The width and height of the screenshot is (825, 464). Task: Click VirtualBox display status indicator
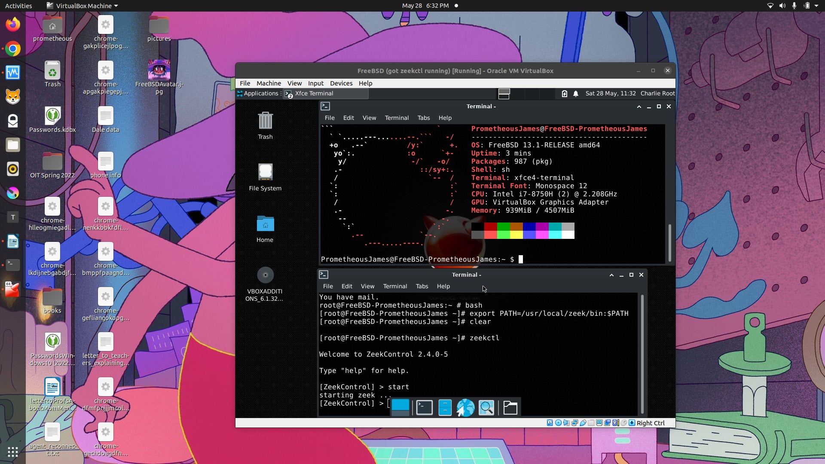[599, 423]
